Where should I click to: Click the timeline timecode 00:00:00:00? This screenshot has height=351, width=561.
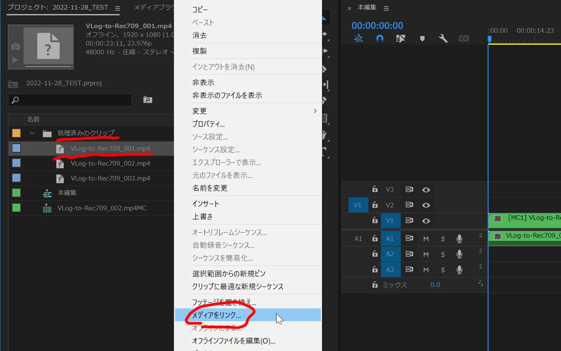(377, 26)
